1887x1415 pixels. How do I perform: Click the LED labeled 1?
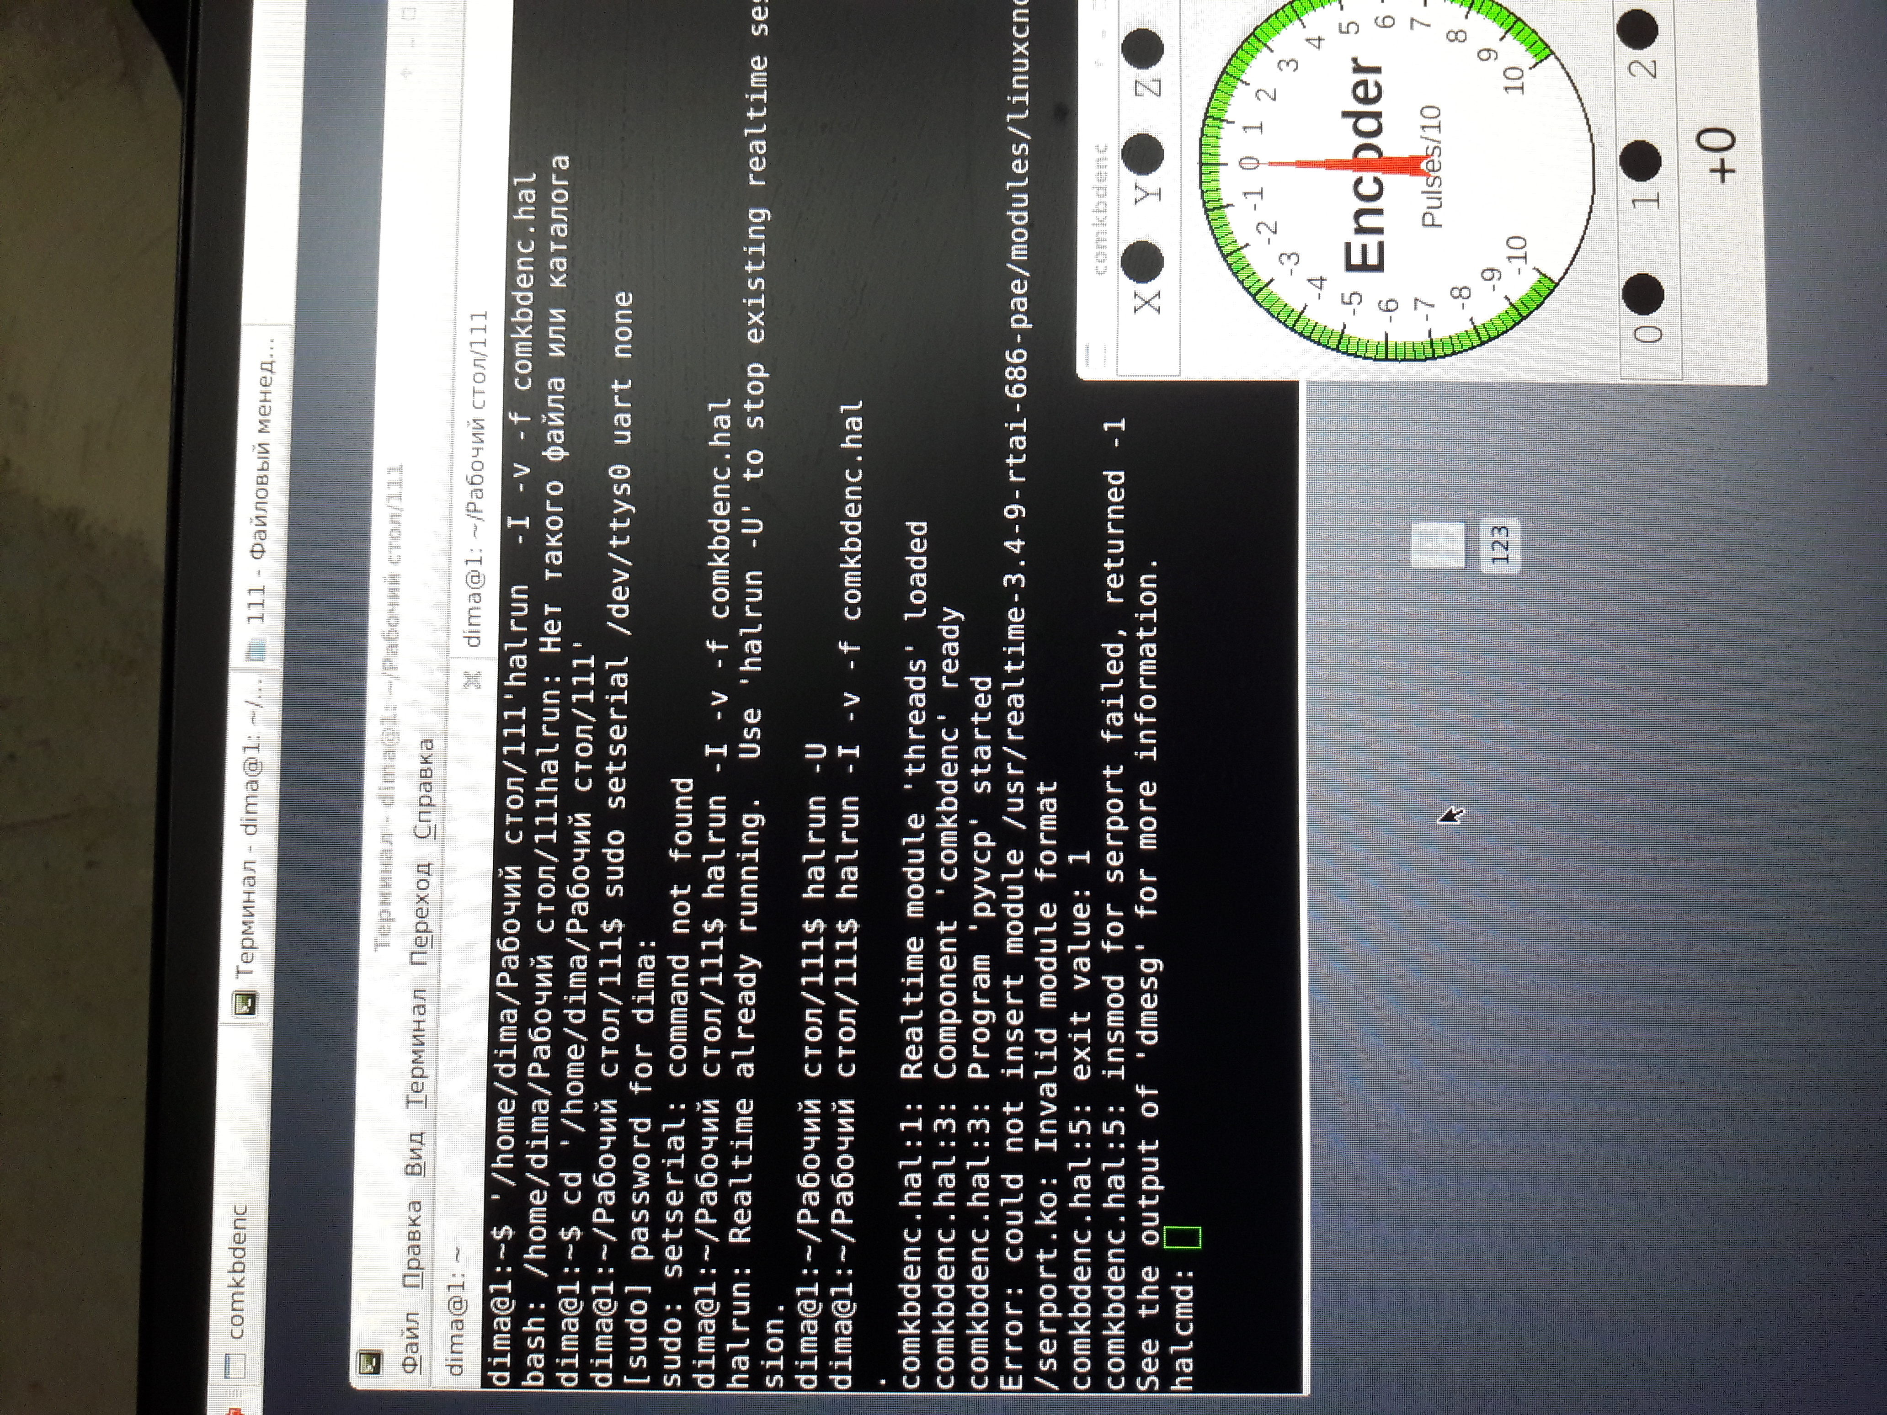click(1641, 162)
